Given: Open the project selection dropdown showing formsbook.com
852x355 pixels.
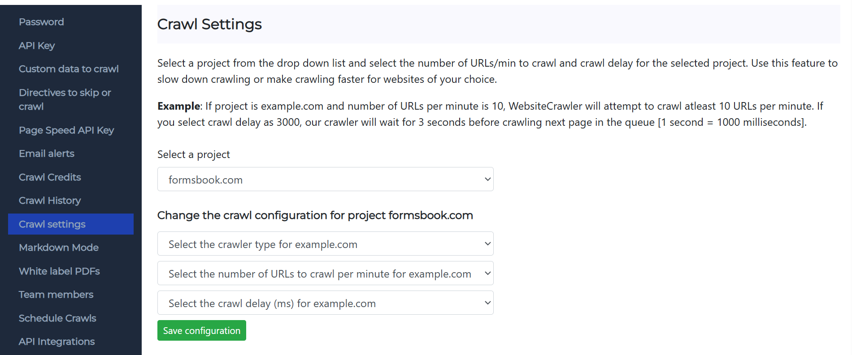Looking at the screenshot, I should click(x=325, y=179).
